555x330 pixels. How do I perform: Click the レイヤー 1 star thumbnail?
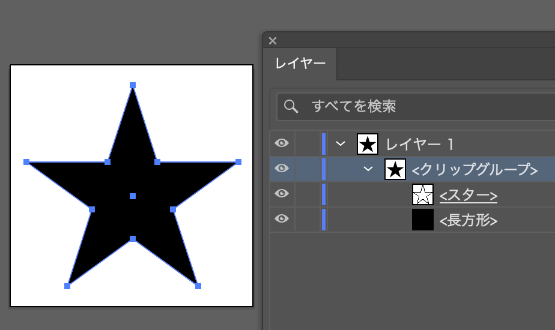coord(368,144)
